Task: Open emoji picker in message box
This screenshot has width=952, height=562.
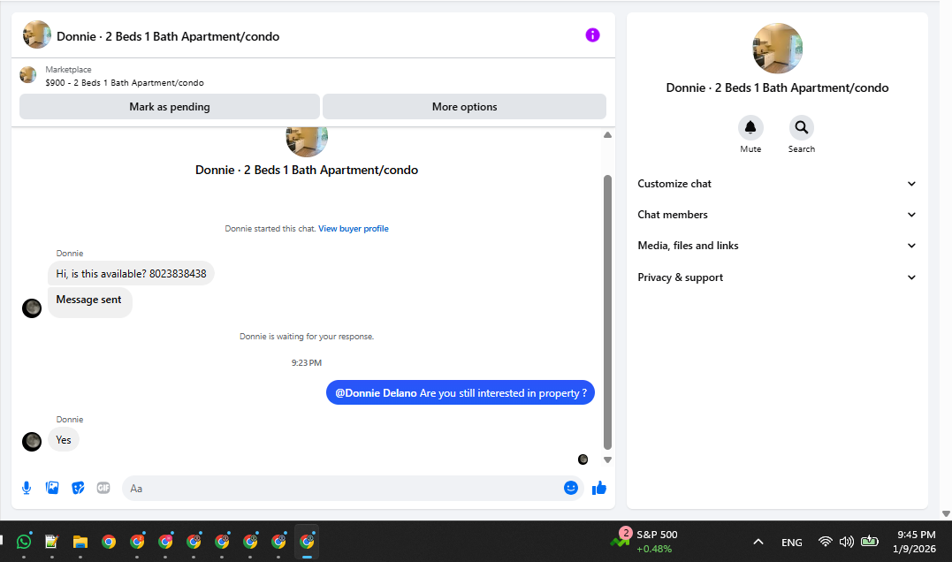Action: (x=571, y=488)
